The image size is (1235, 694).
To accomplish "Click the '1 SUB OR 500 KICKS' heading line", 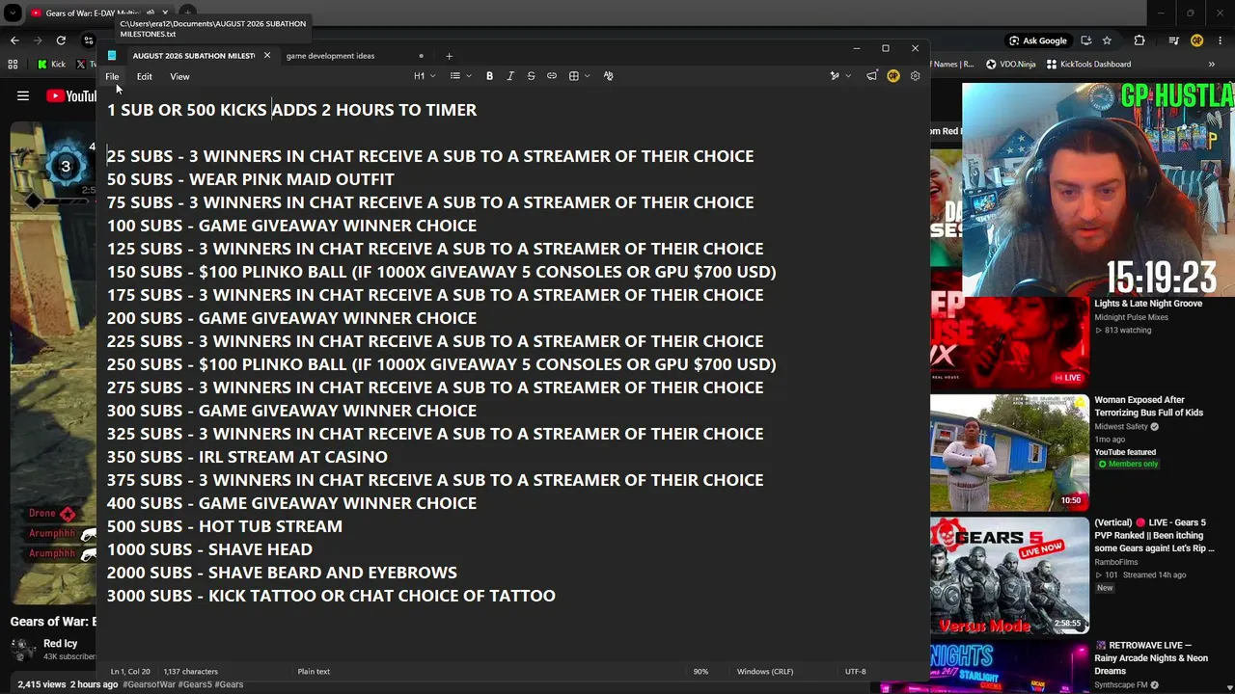I will (x=291, y=110).
